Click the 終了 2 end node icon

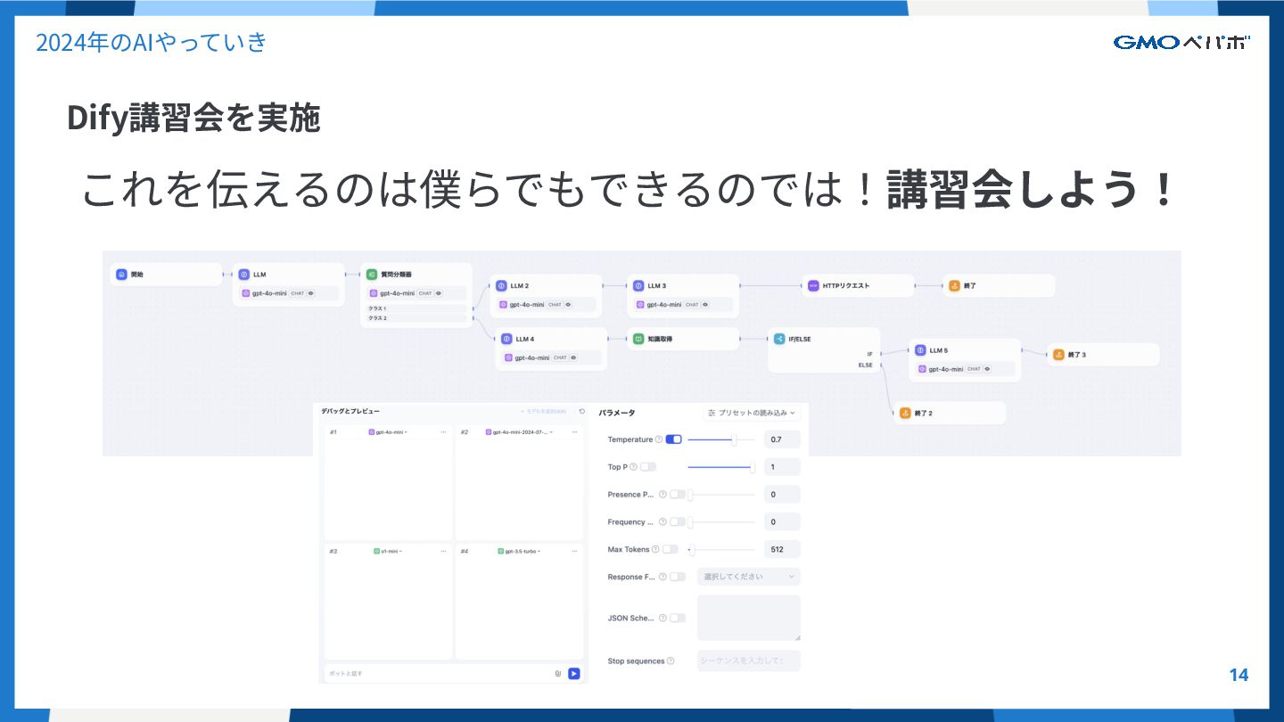(x=905, y=413)
